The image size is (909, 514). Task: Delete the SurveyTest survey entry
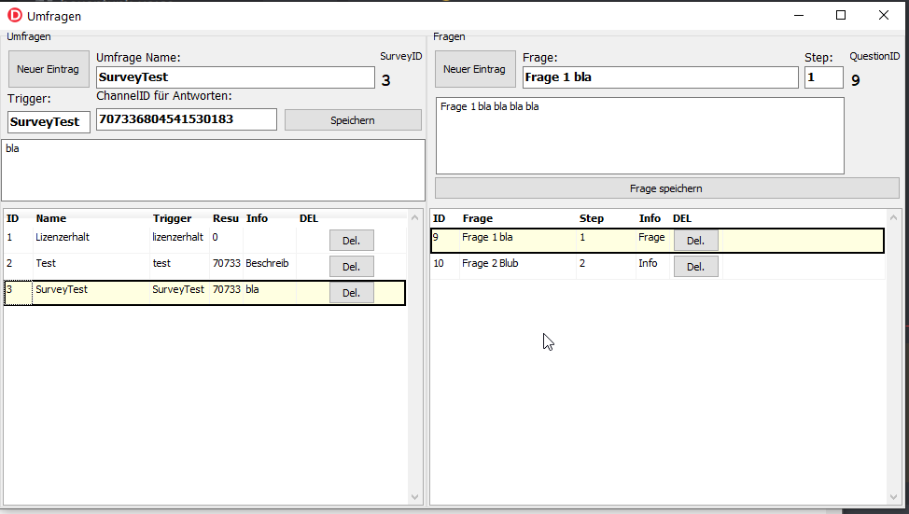tap(351, 292)
